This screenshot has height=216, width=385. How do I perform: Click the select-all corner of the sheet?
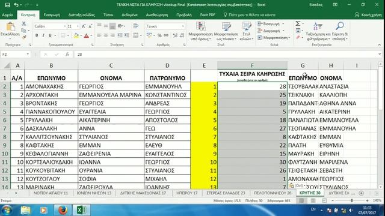pyautogui.click(x=5, y=65)
